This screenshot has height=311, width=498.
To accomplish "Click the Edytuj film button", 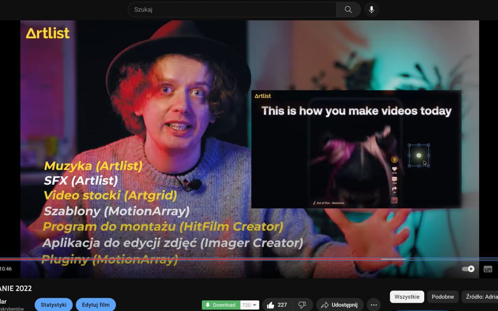I will [x=95, y=305].
